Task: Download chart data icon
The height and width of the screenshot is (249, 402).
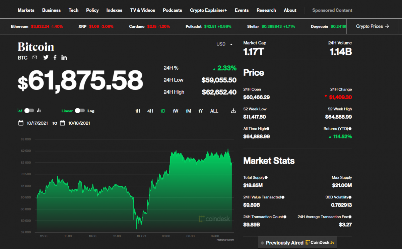Action: point(233,111)
